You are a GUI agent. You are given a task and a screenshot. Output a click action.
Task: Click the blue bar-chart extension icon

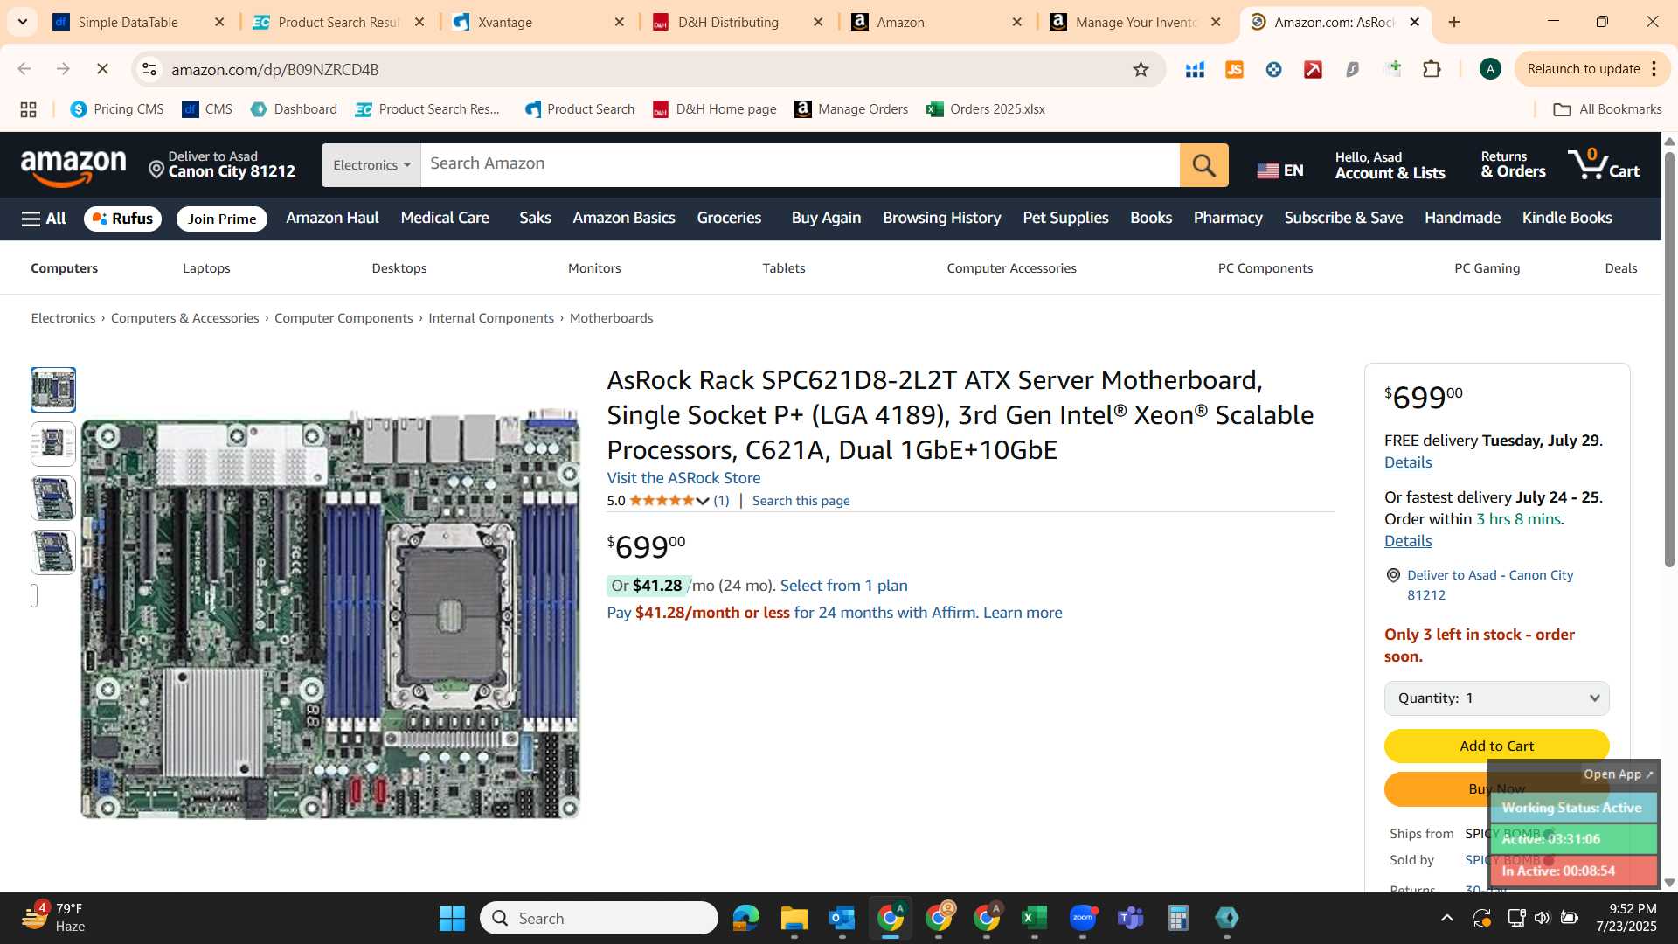1195,69
